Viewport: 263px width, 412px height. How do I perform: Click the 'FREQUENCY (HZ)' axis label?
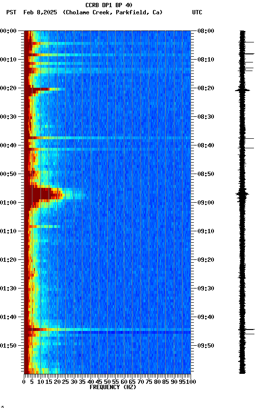coord(113,387)
